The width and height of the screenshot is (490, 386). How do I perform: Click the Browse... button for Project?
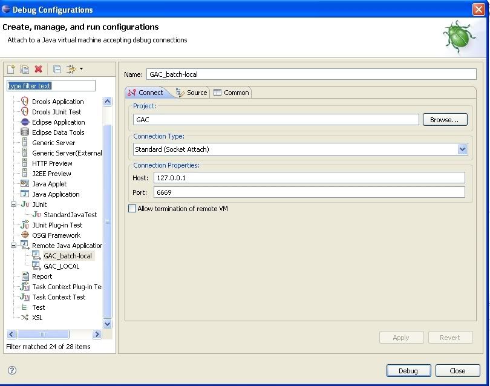(445, 120)
